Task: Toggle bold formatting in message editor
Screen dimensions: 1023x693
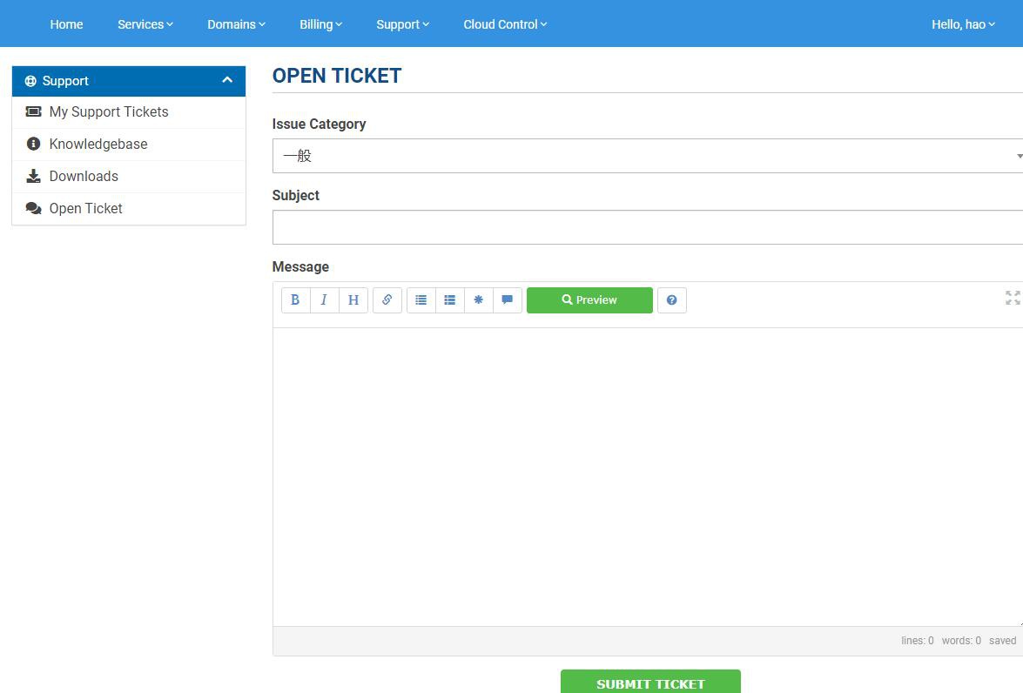Action: (x=295, y=300)
